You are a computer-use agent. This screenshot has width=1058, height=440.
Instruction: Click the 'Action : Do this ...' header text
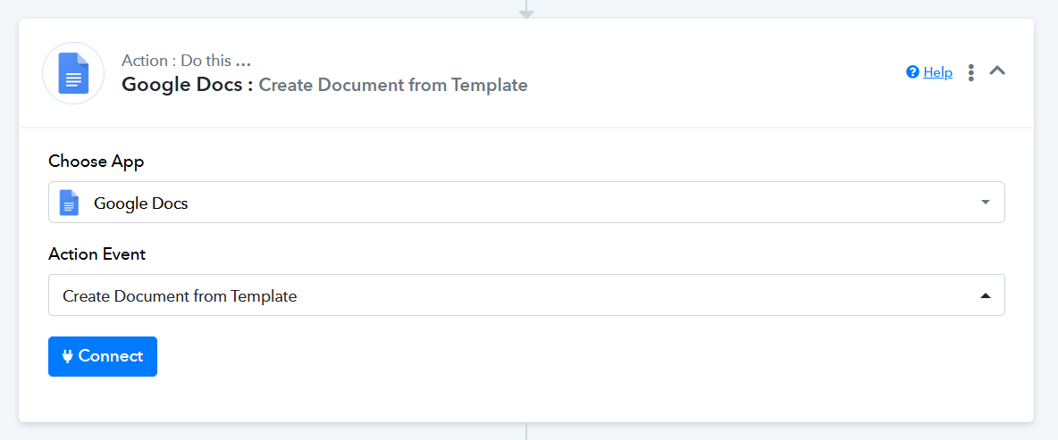pos(175,61)
